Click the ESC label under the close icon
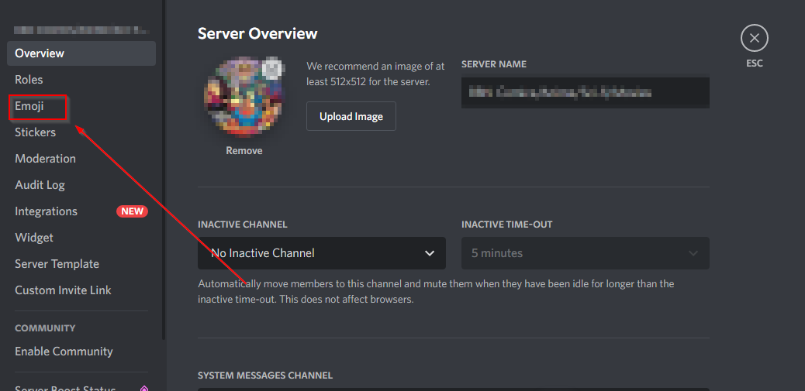The height and width of the screenshot is (391, 805). point(754,63)
